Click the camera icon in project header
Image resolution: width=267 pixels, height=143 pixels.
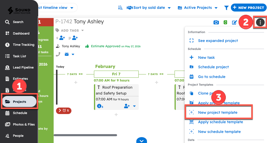pyautogui.click(x=216, y=22)
